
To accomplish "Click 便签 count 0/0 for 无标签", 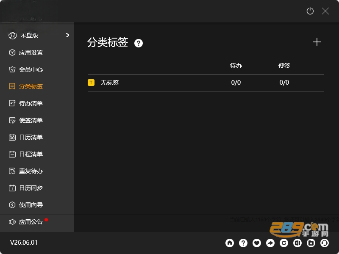I will tap(284, 83).
